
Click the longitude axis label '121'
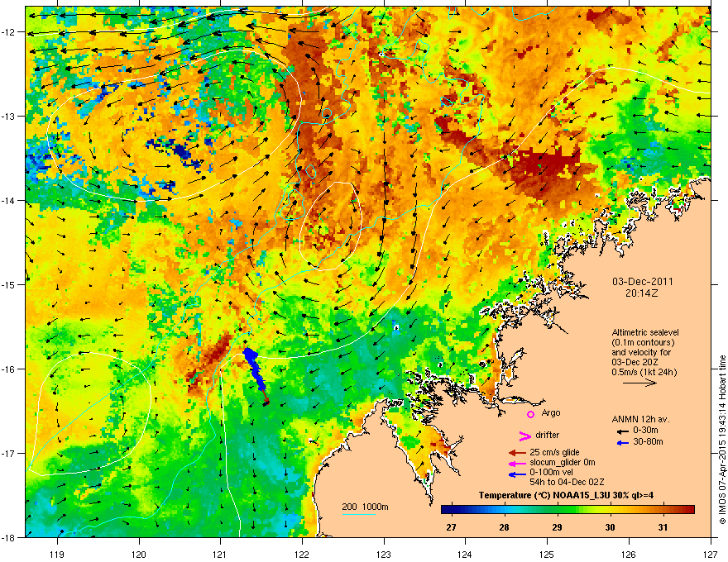point(220,554)
